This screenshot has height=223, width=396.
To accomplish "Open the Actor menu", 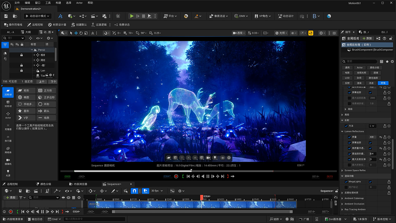I will 79,3.
